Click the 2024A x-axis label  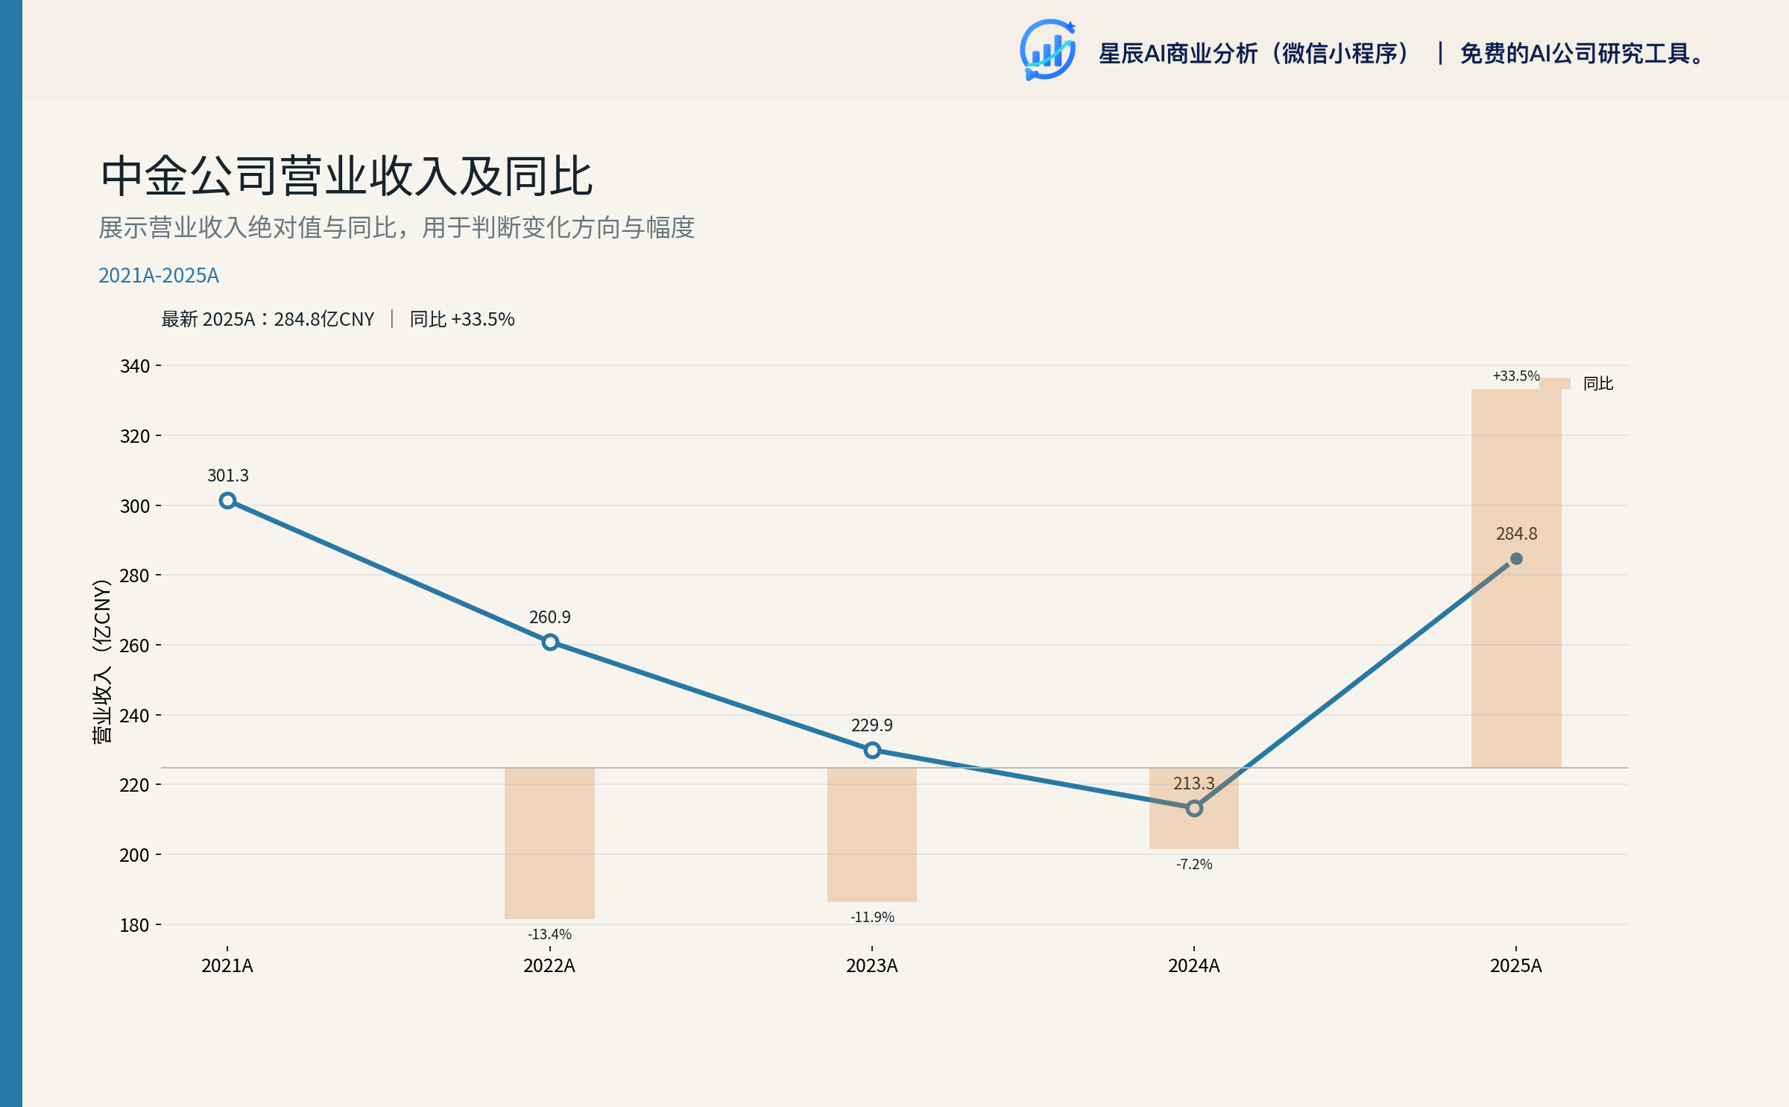(x=1194, y=966)
